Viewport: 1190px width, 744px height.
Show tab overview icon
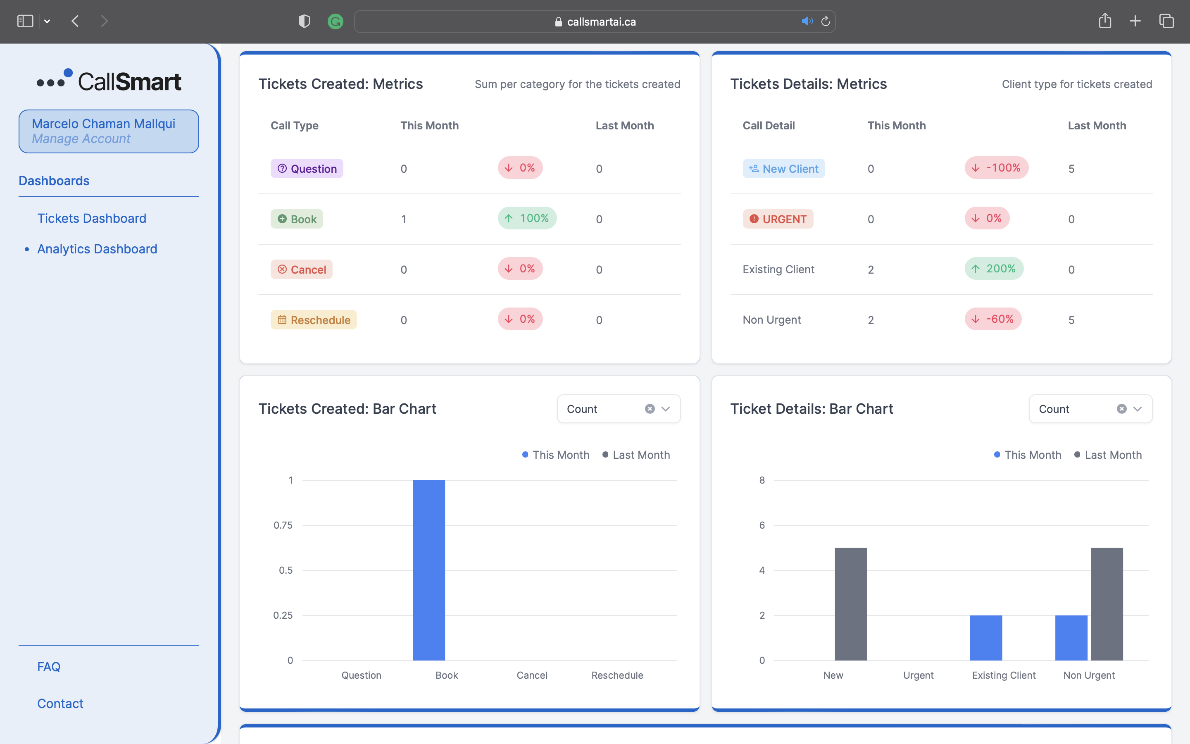[1166, 21]
